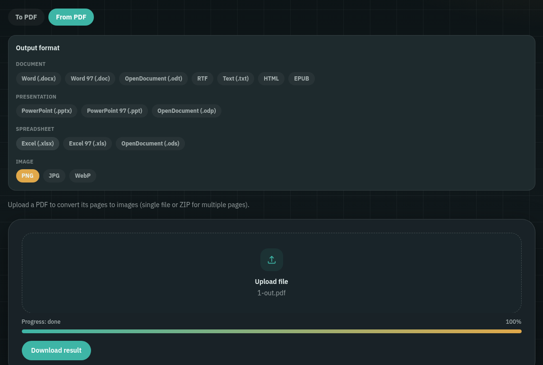Select RTF output format

[x=202, y=79]
